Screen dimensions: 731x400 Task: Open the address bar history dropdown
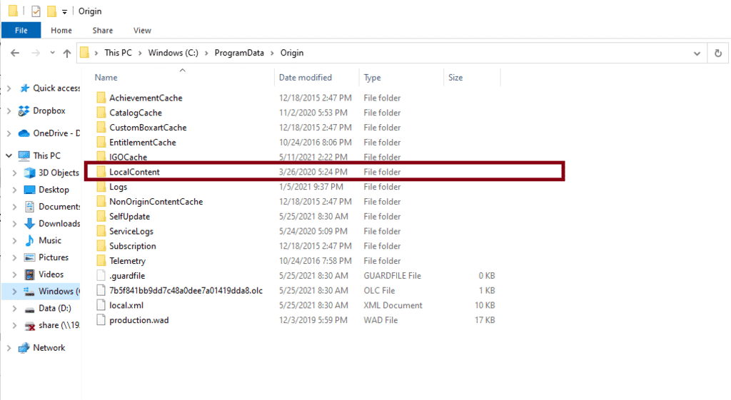(697, 53)
